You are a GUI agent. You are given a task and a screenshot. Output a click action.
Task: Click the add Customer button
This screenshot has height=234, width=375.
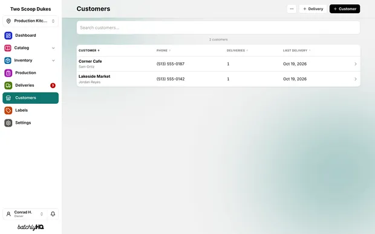[345, 9]
